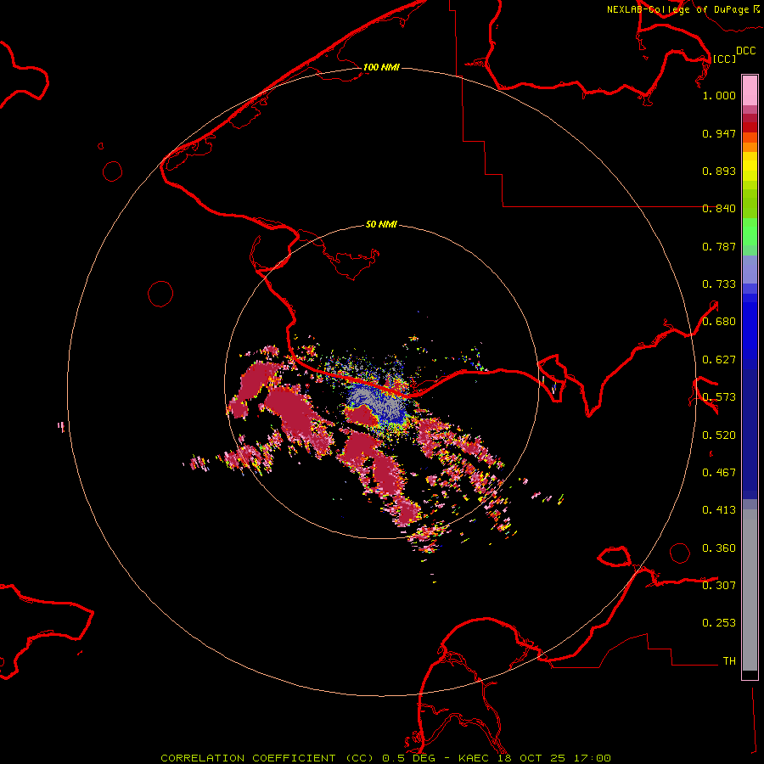Pick the light pink top legend color
The width and height of the screenshot is (764, 764).
coord(750,90)
